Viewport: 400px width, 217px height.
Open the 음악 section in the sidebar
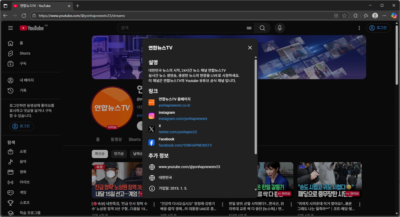pos(23,161)
